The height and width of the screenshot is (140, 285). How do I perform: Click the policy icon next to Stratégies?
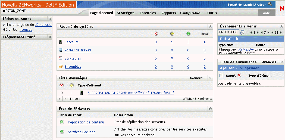(x=61, y=58)
